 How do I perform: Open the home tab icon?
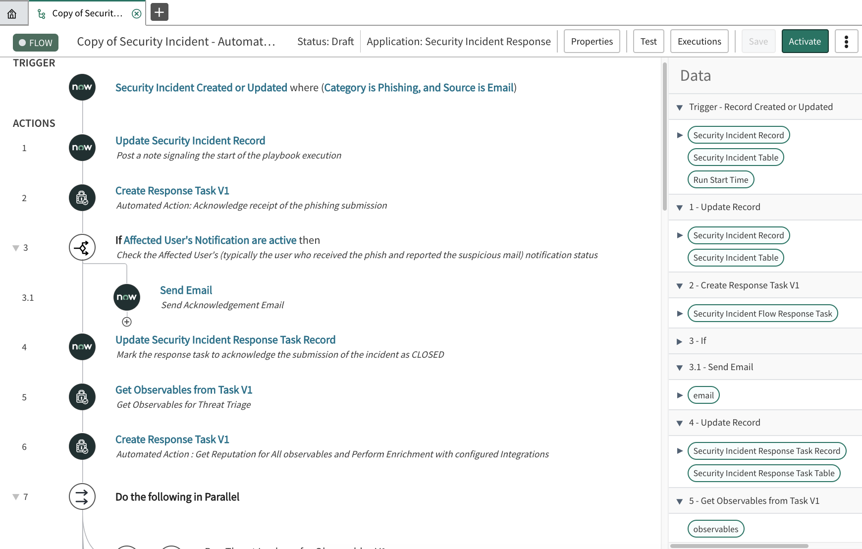[12, 13]
